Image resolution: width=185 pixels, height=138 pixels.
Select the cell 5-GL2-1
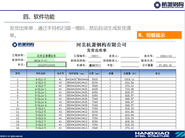[x=41, y=109]
